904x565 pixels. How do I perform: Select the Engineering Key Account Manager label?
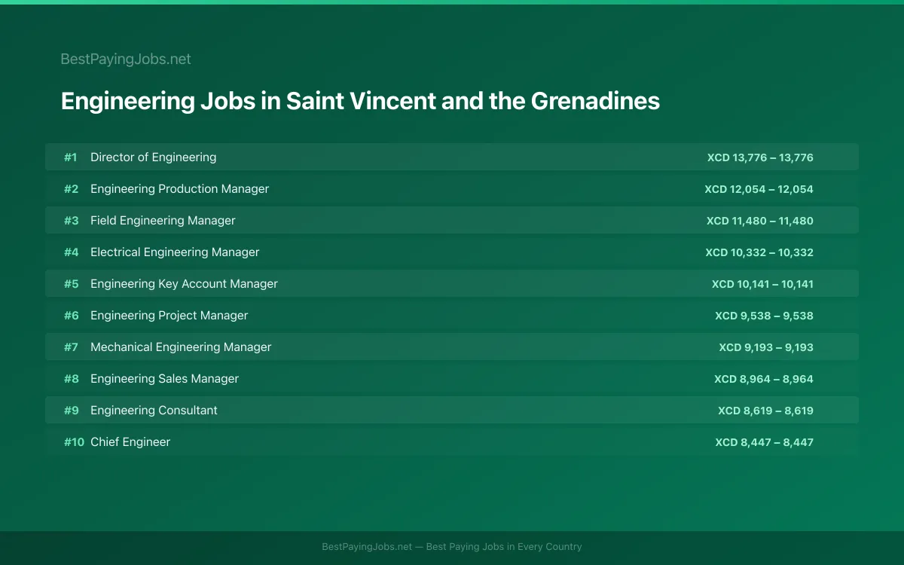point(184,284)
